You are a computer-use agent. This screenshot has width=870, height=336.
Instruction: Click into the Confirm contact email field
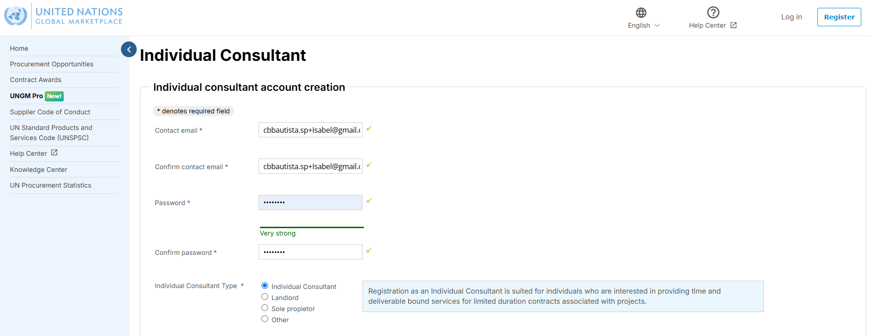[310, 166]
